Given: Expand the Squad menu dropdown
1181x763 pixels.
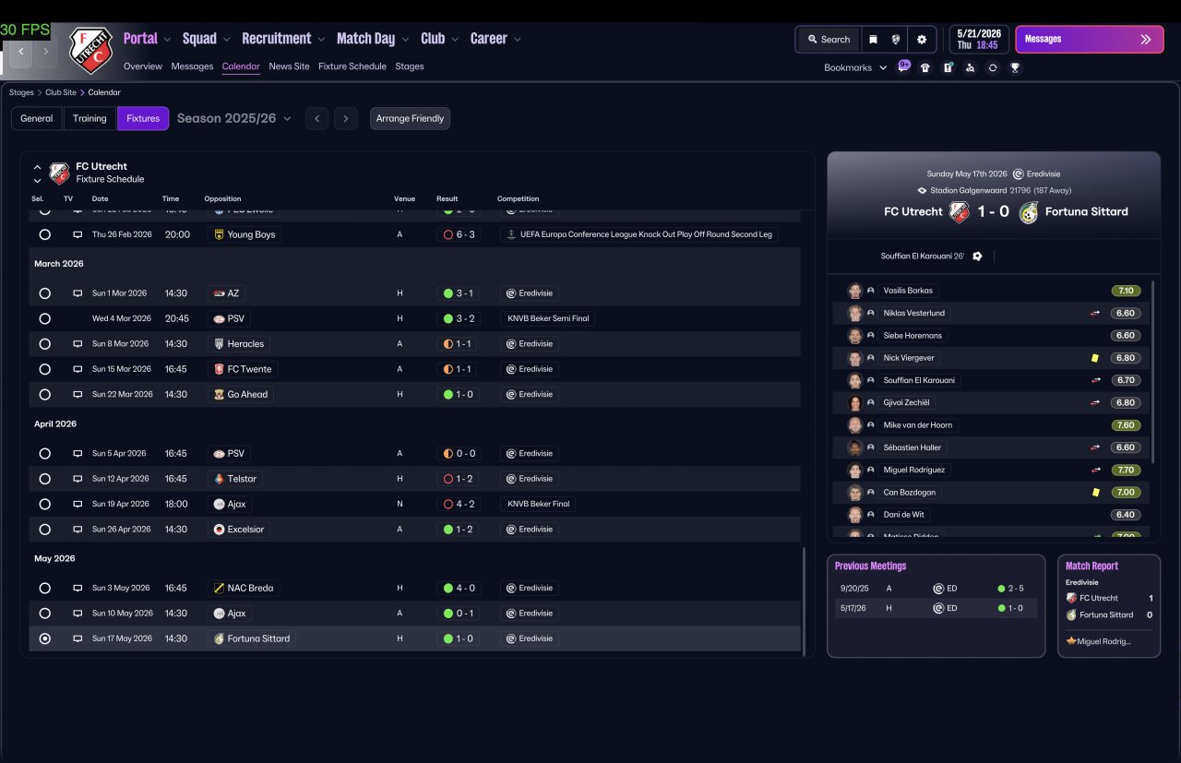Looking at the screenshot, I should tap(226, 39).
